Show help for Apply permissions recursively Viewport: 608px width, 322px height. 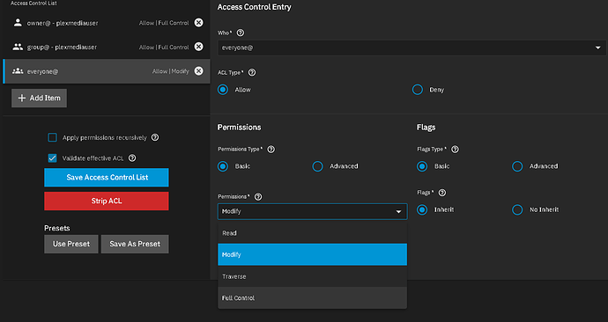point(155,137)
